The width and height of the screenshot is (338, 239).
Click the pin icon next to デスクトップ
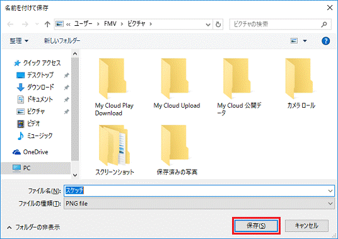[66, 75]
